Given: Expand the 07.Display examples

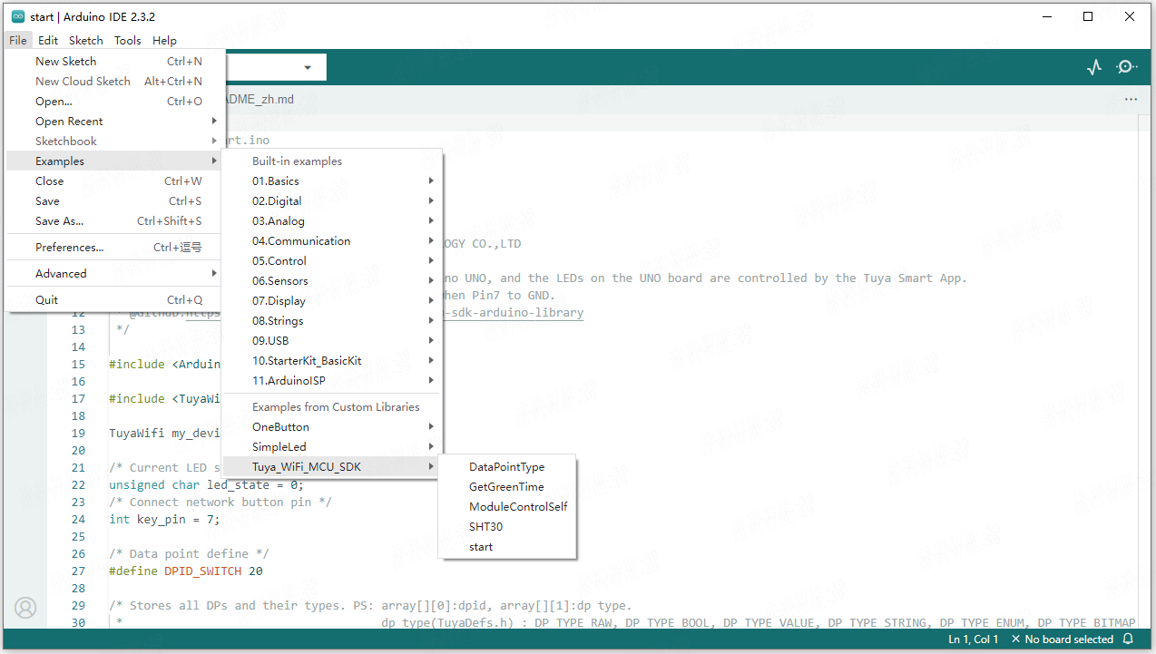Looking at the screenshot, I should point(332,301).
